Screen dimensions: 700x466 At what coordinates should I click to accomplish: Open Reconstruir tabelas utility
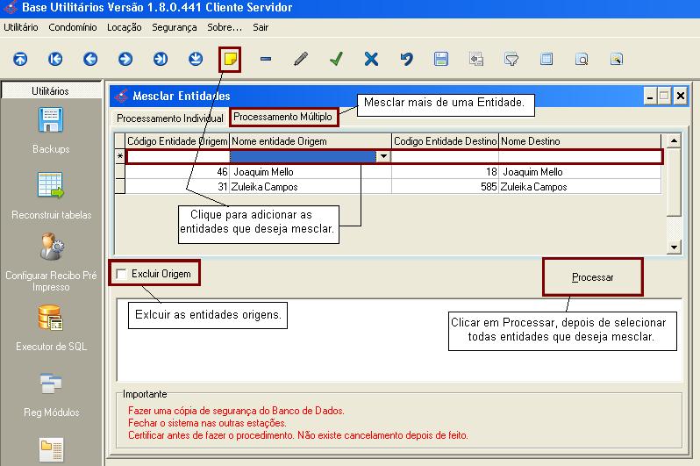[51, 196]
